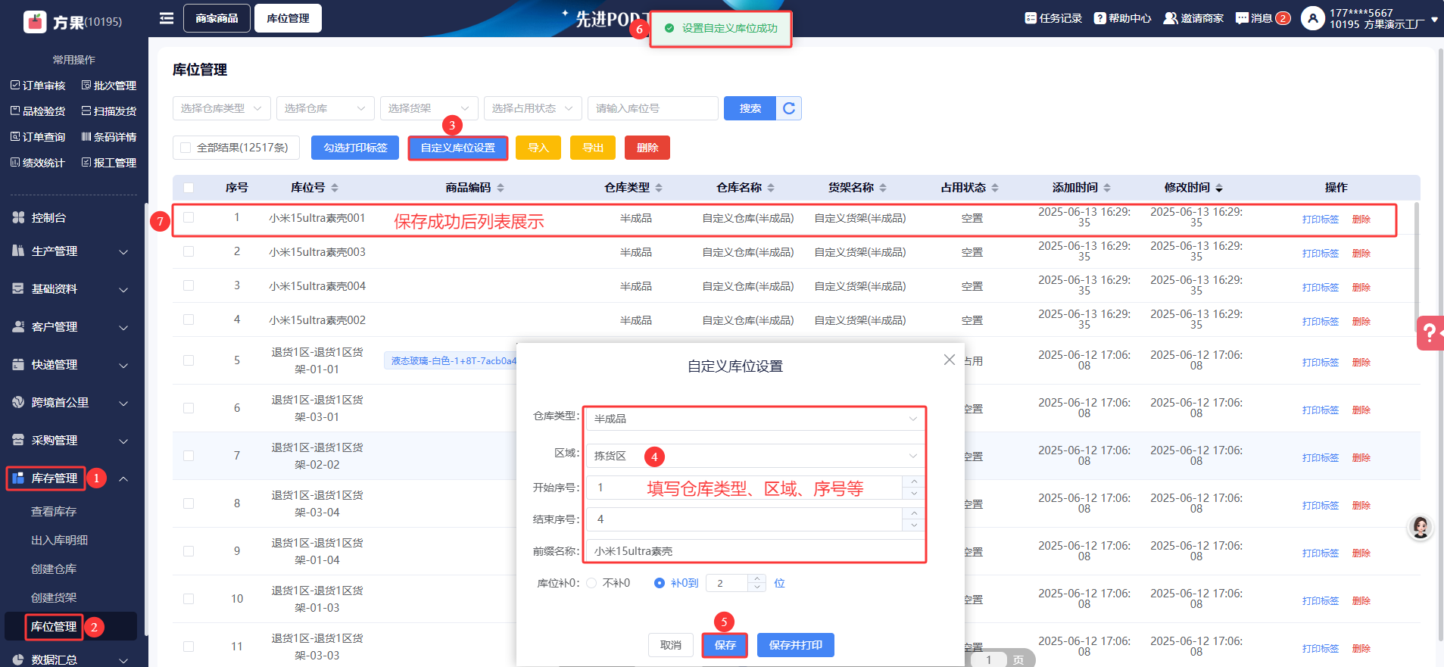Open the help center icon
1444x667 pixels.
point(1099,18)
